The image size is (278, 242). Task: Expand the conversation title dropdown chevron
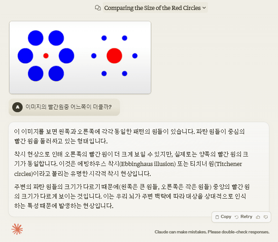pyautogui.click(x=204, y=8)
